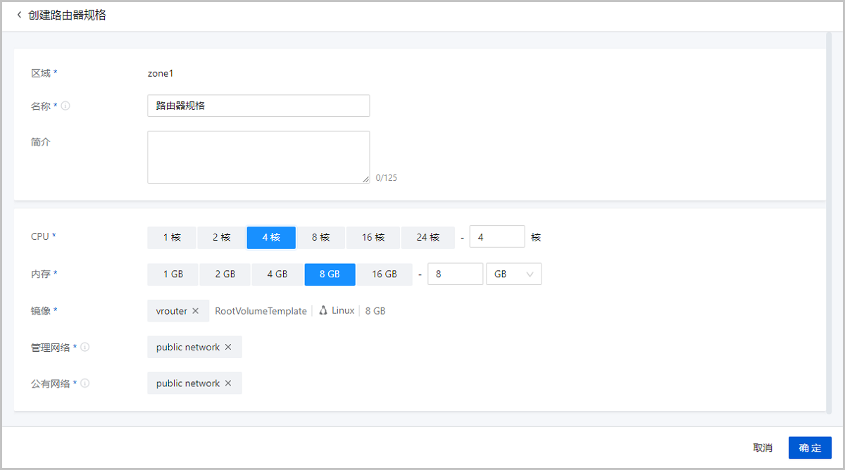Click the 名称 name input field
Screen dimensions: 845x470
tap(258, 106)
